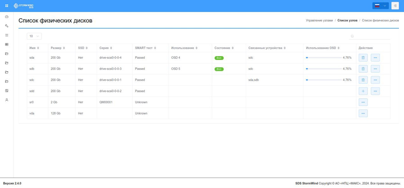Delete the sda disk OSD with trash icon
The image size is (404, 188).
363,58
